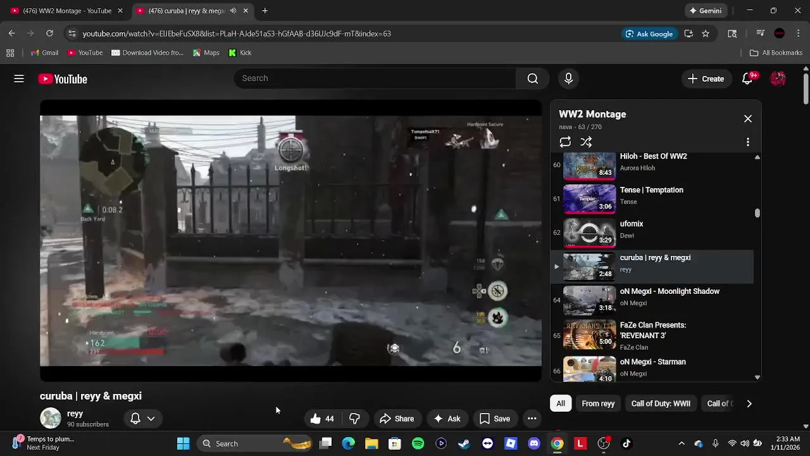
Task: Go to the YouTube home logo
Action: point(63,79)
